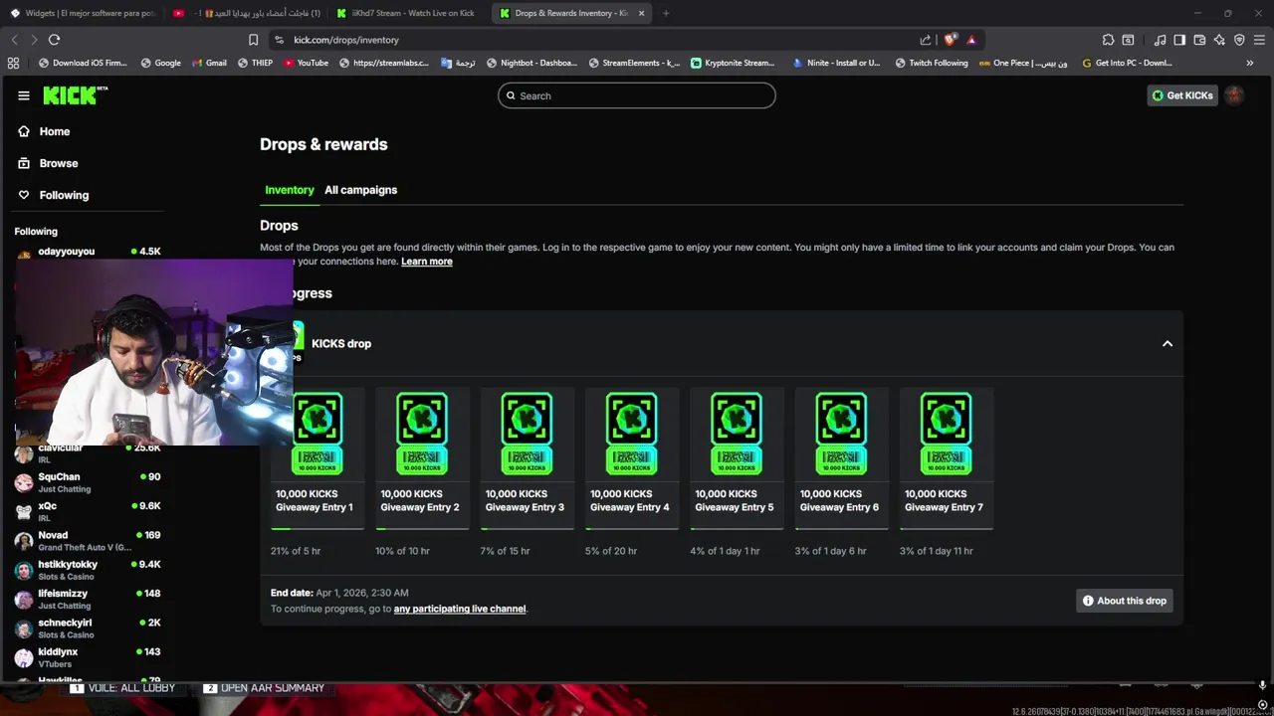Click the 10,000 KICKS Giveaway Entry 4 icon
Viewport: 1274px width, 716px height.
[631, 434]
